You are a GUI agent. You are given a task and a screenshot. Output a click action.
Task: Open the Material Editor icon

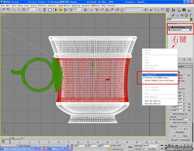click(x=173, y=10)
